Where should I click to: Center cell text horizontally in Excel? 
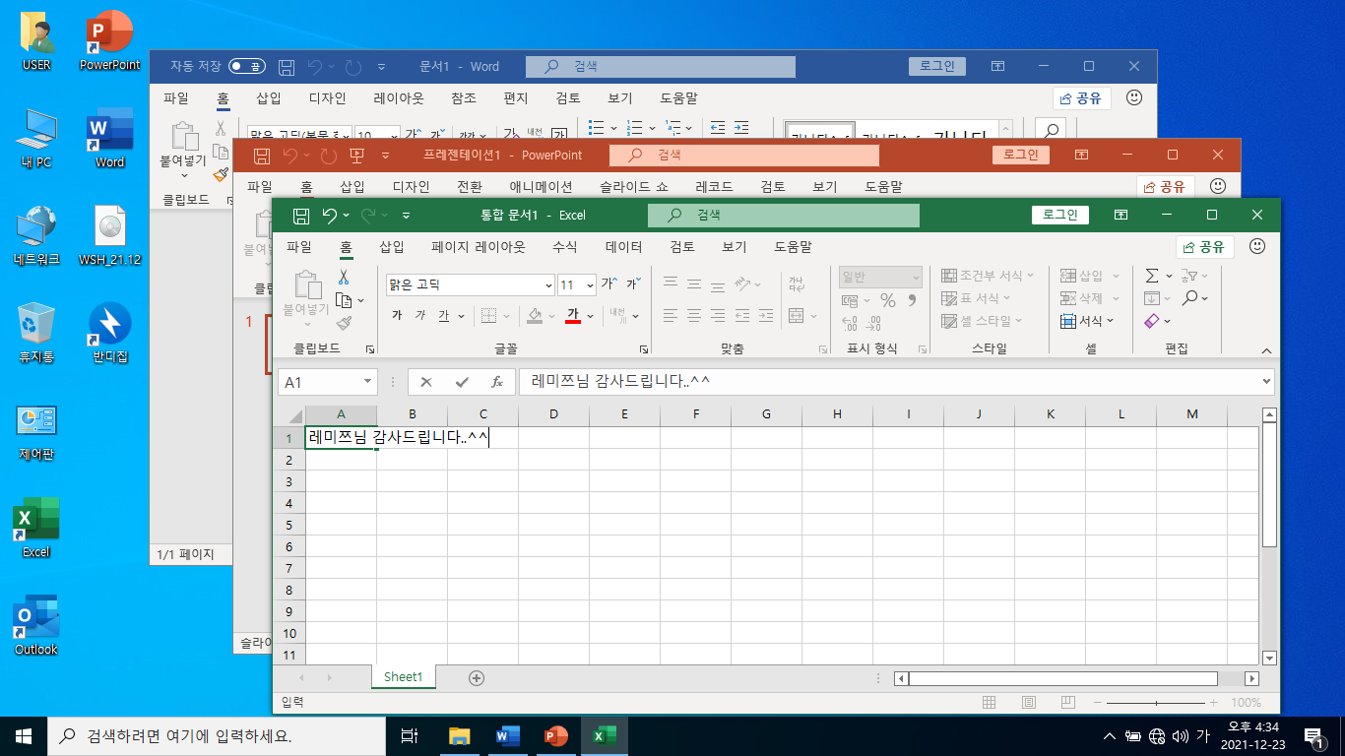pyautogui.click(x=694, y=316)
